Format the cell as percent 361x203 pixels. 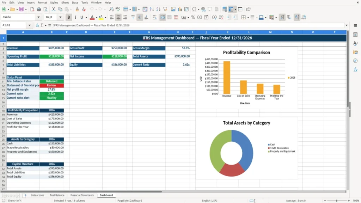tap(193, 17)
